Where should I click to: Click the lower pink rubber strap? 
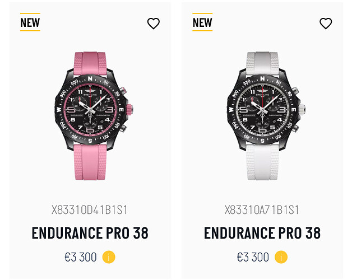coord(90,162)
